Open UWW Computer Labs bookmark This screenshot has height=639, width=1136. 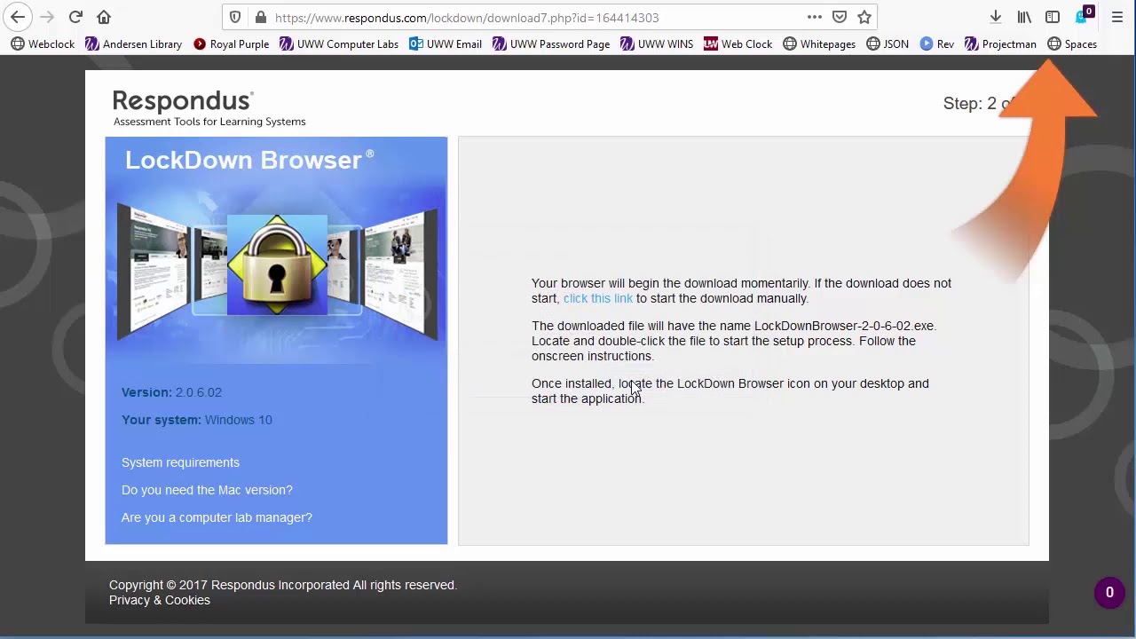[339, 44]
